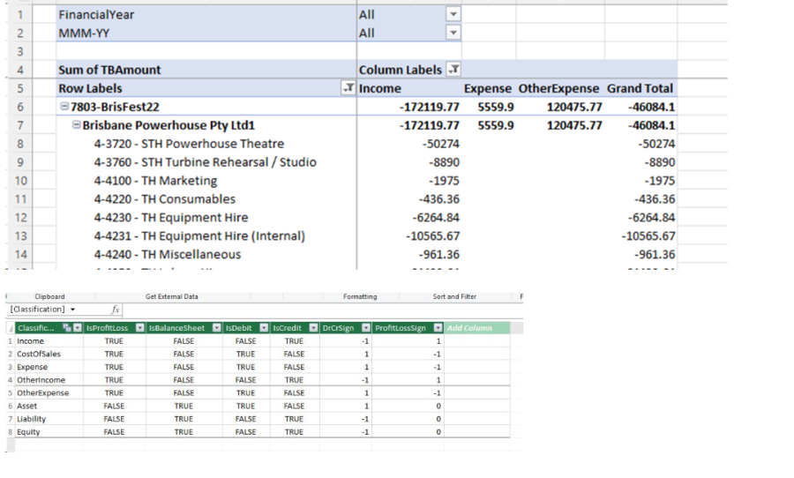Click the Row Labels filter button
The width and height of the screenshot is (794, 478).
click(x=348, y=88)
